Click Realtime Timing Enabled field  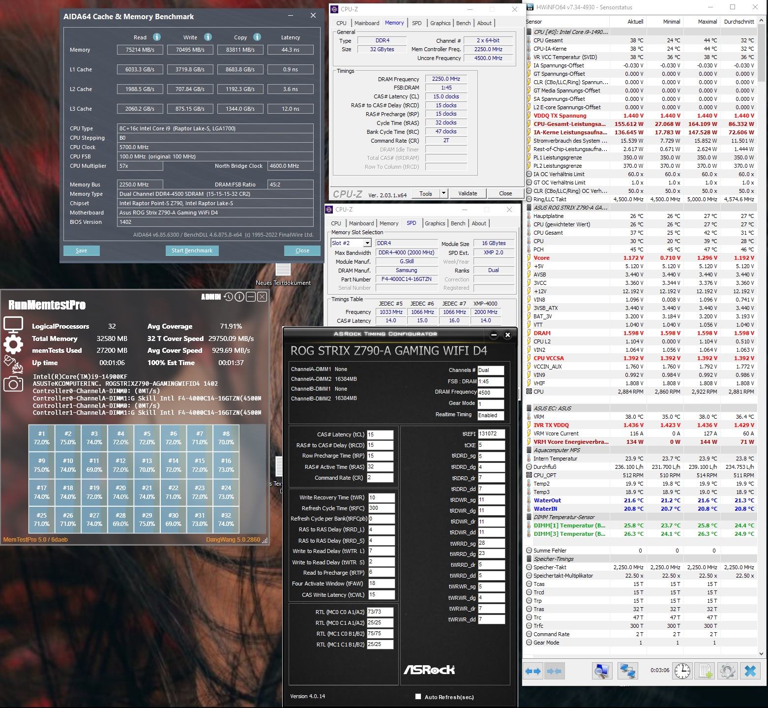pos(491,415)
